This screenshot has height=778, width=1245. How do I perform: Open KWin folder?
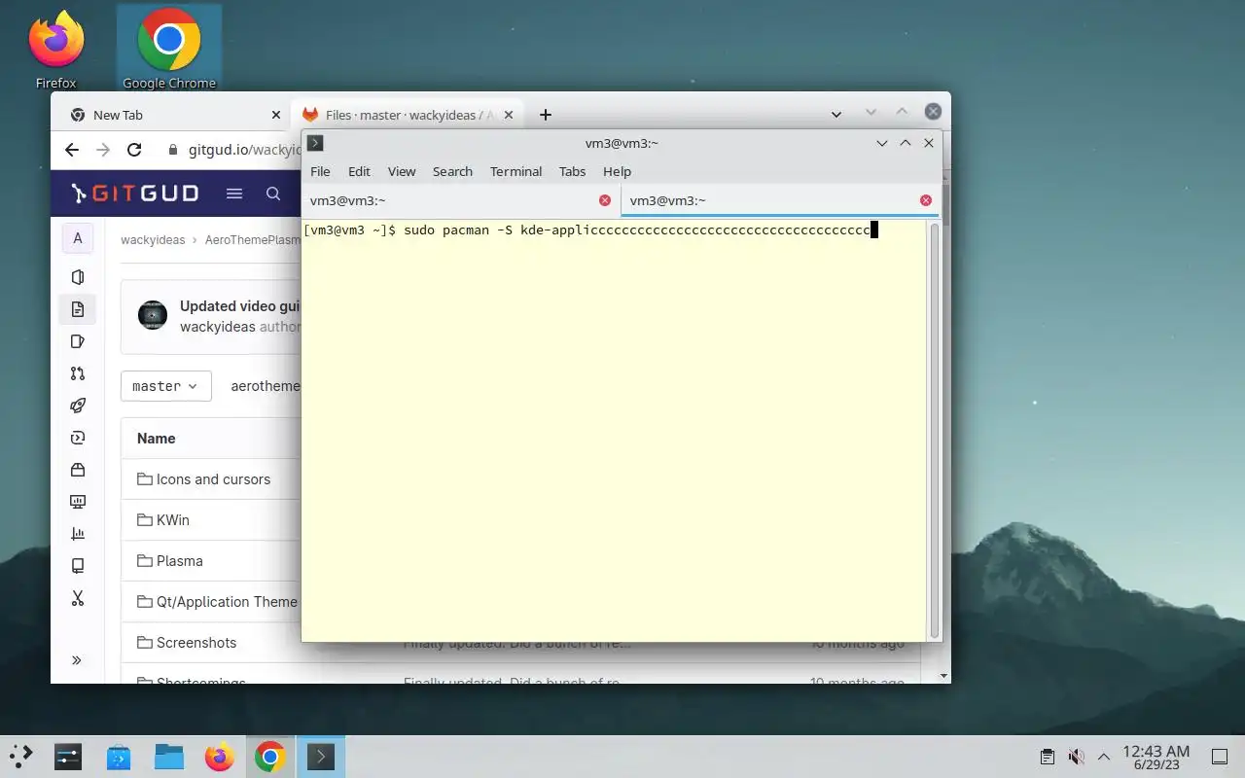pos(173,520)
